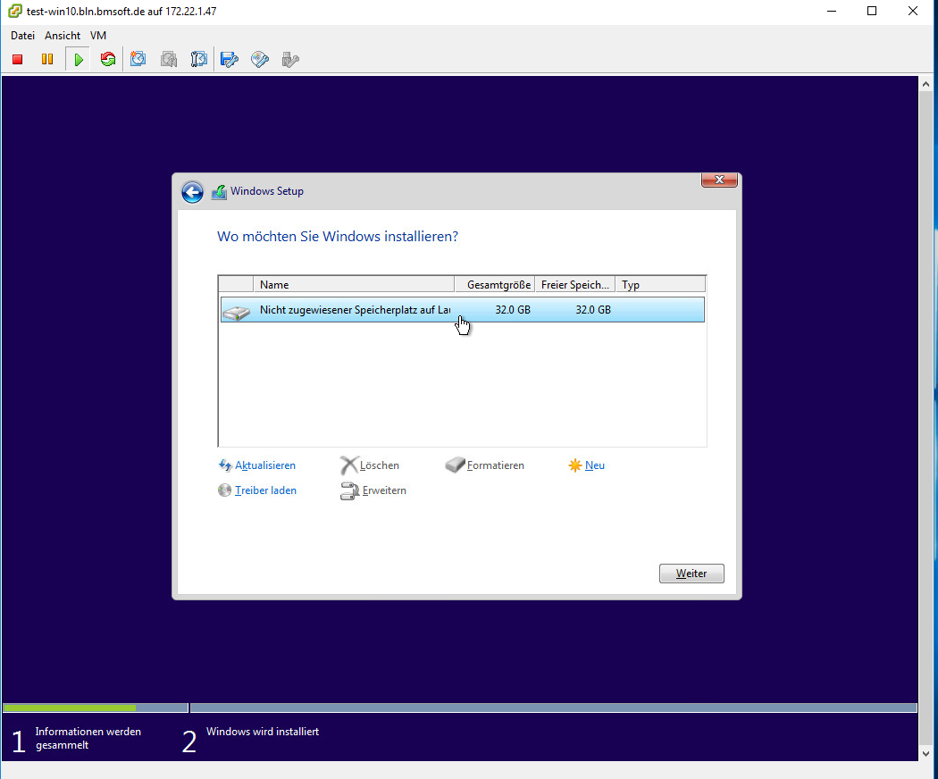The height and width of the screenshot is (779, 938).
Task: Click console scrollbar up arrow
Action: tap(926, 84)
